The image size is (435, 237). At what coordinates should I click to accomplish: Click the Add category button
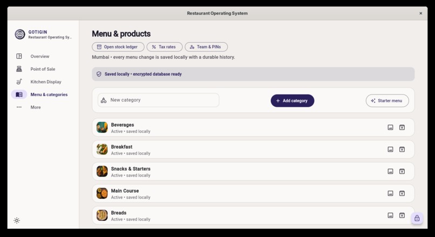pos(293,101)
